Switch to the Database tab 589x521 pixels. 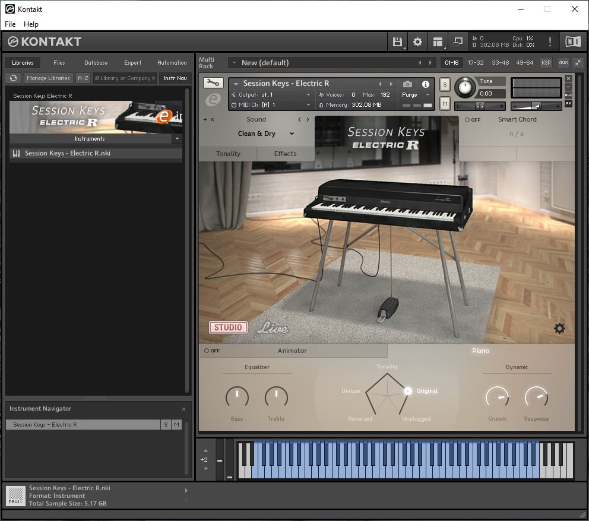pyautogui.click(x=96, y=63)
